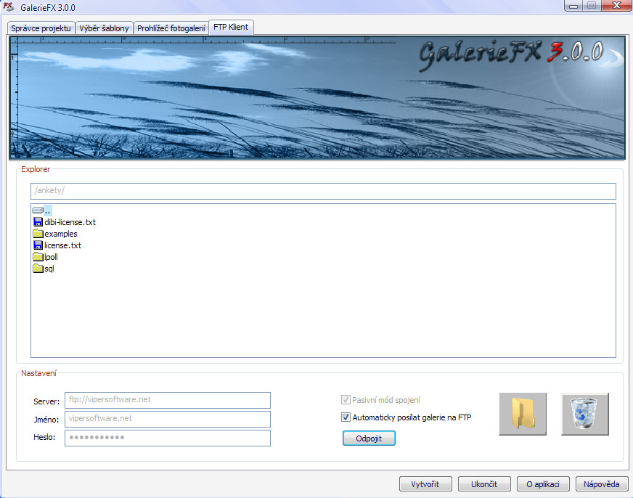The image size is (633, 498).
Task: Click the recycle bin delete button
Action: point(584,414)
